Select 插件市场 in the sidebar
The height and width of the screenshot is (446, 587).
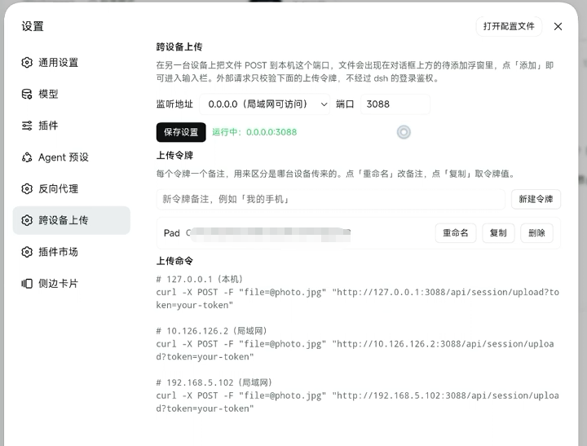pyautogui.click(x=72, y=252)
